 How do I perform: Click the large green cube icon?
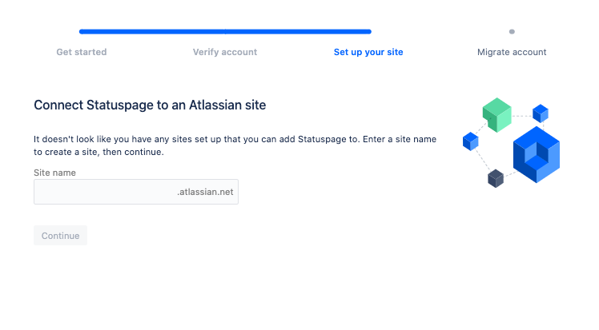click(497, 115)
